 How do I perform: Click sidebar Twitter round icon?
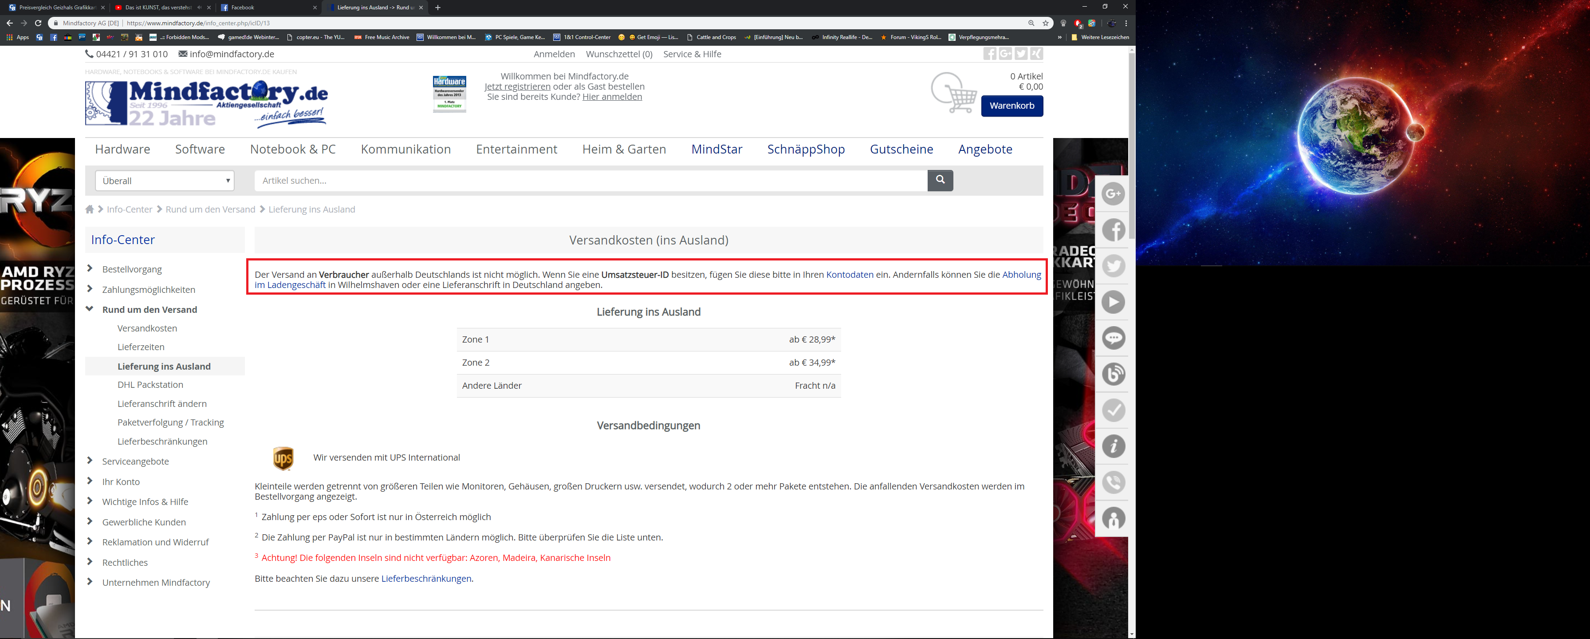coord(1114,266)
